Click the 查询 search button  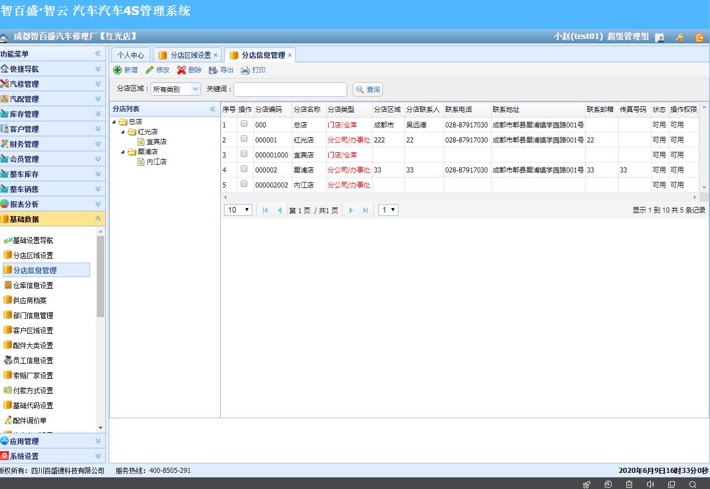(368, 90)
